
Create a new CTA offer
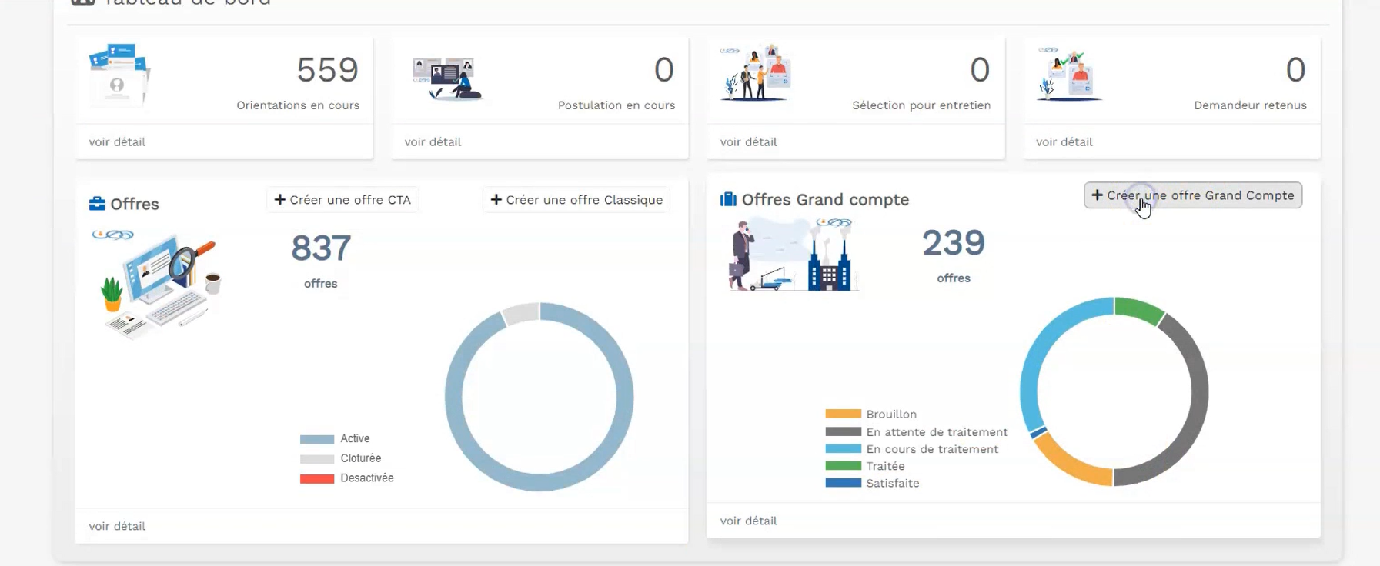pyautogui.click(x=342, y=200)
